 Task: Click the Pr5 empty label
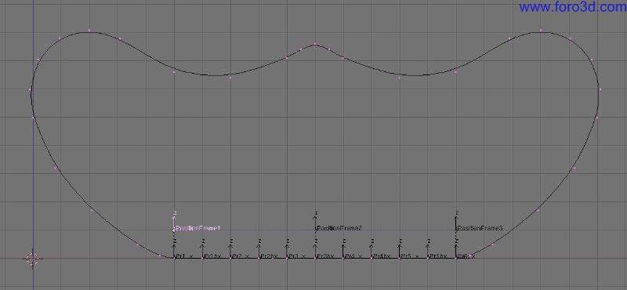pos(406,256)
